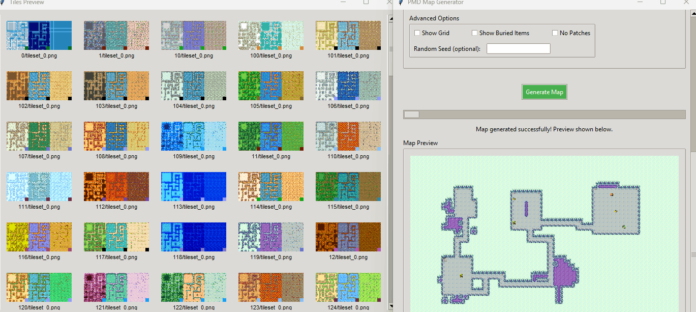The width and height of the screenshot is (696, 312).
Task: Select the 102/tileset_0.png thumbnail
Action: (x=39, y=86)
